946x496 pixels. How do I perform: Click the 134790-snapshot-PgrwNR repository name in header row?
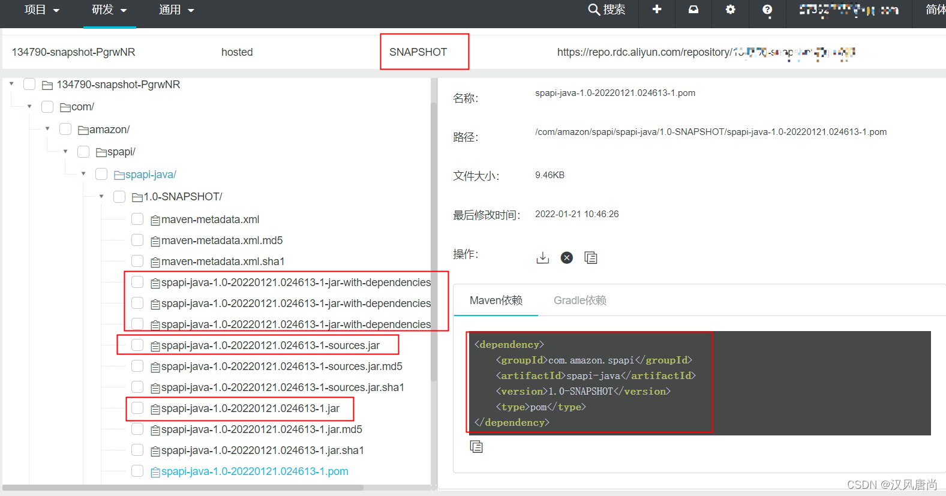click(74, 52)
